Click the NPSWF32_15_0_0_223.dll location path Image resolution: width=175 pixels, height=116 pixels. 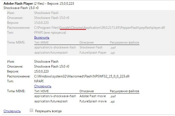tap(82, 76)
